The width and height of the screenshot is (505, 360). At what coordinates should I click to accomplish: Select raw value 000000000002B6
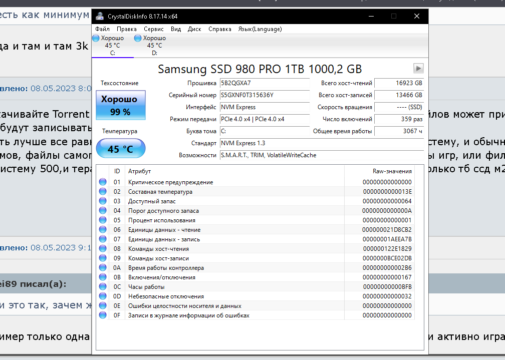(387, 267)
